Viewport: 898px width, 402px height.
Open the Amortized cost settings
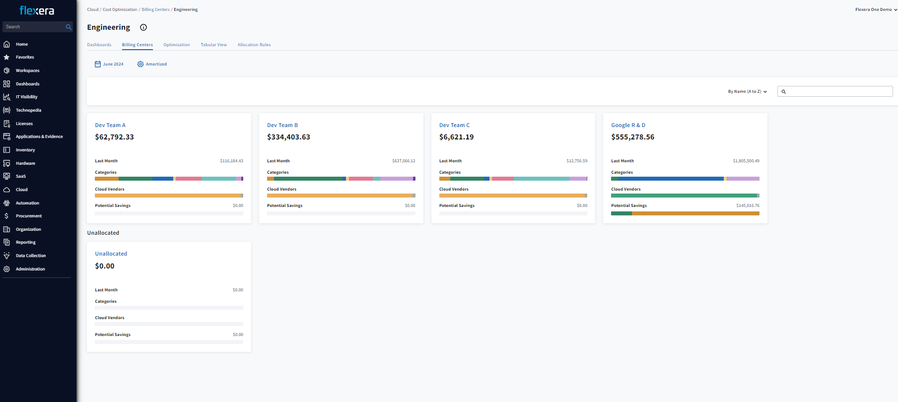tap(152, 64)
